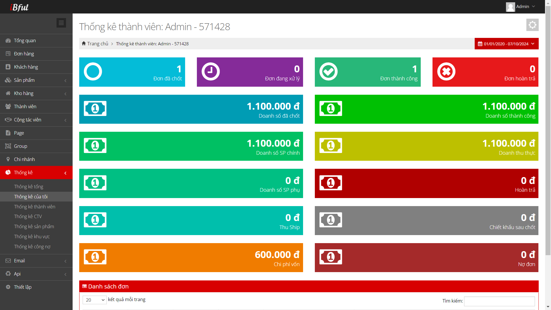This screenshot has width=551, height=310.
Task: Click money icon on Thu Ship card
Action: click(95, 220)
